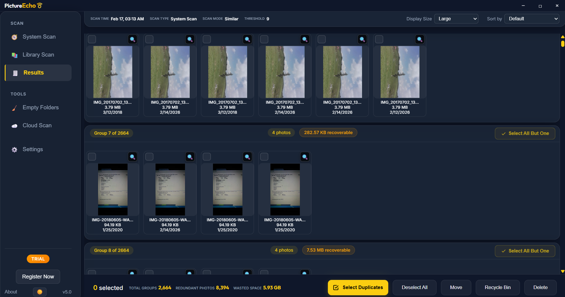The width and height of the screenshot is (565, 297).
Task: Tick the checkbox on the last IMG-20180605 photo
Action: (264, 156)
